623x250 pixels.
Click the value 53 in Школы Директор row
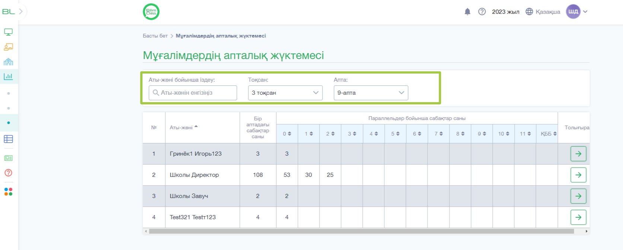coord(287,175)
